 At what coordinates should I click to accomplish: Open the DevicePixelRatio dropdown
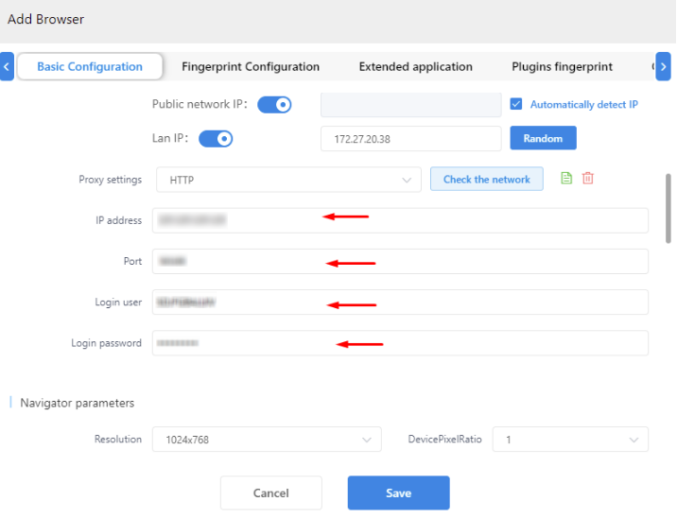[570, 440]
